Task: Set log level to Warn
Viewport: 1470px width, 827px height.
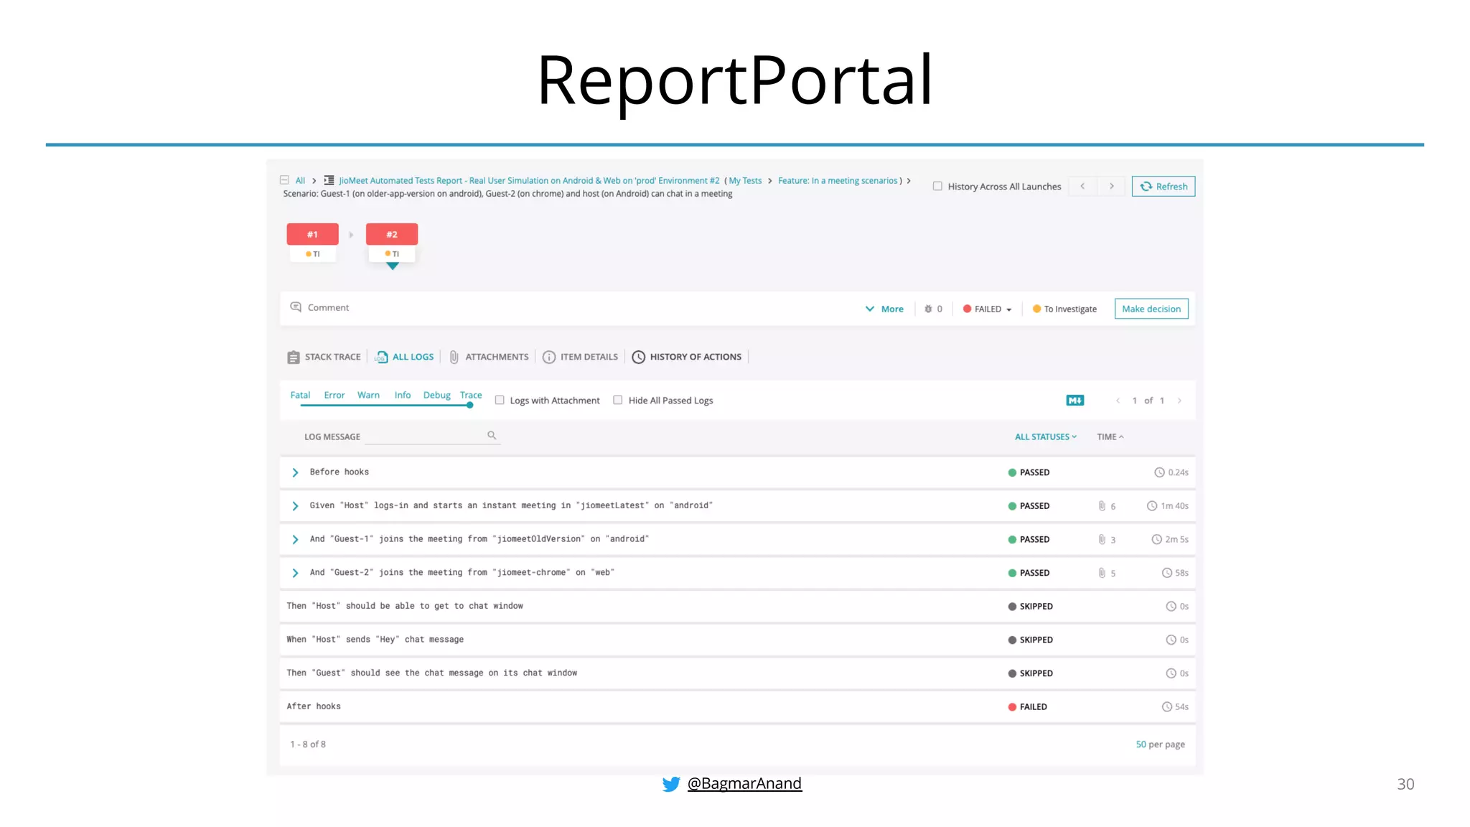Action: [x=368, y=395]
